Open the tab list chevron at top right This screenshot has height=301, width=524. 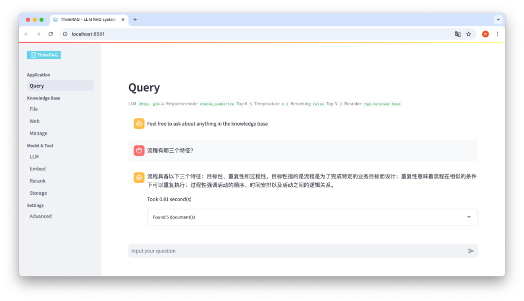(x=498, y=19)
